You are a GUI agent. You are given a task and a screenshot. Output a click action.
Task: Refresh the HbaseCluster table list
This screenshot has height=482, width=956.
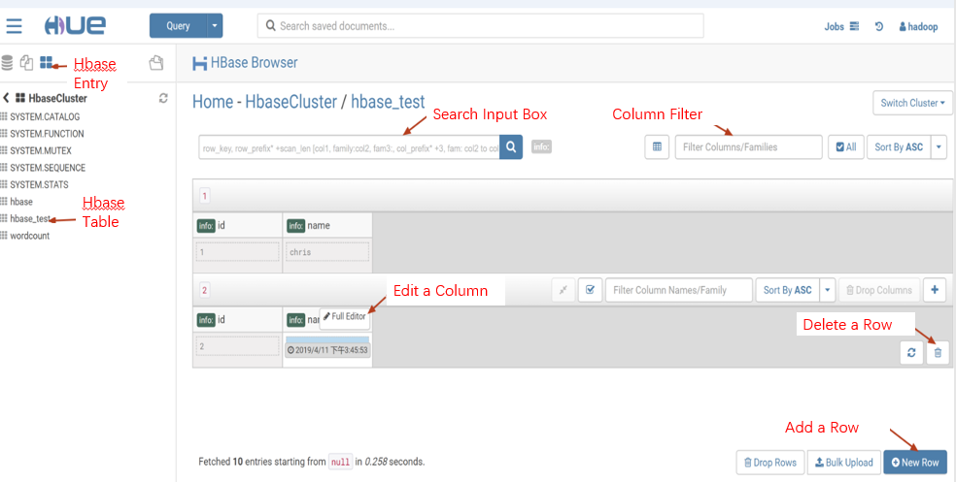click(x=163, y=98)
